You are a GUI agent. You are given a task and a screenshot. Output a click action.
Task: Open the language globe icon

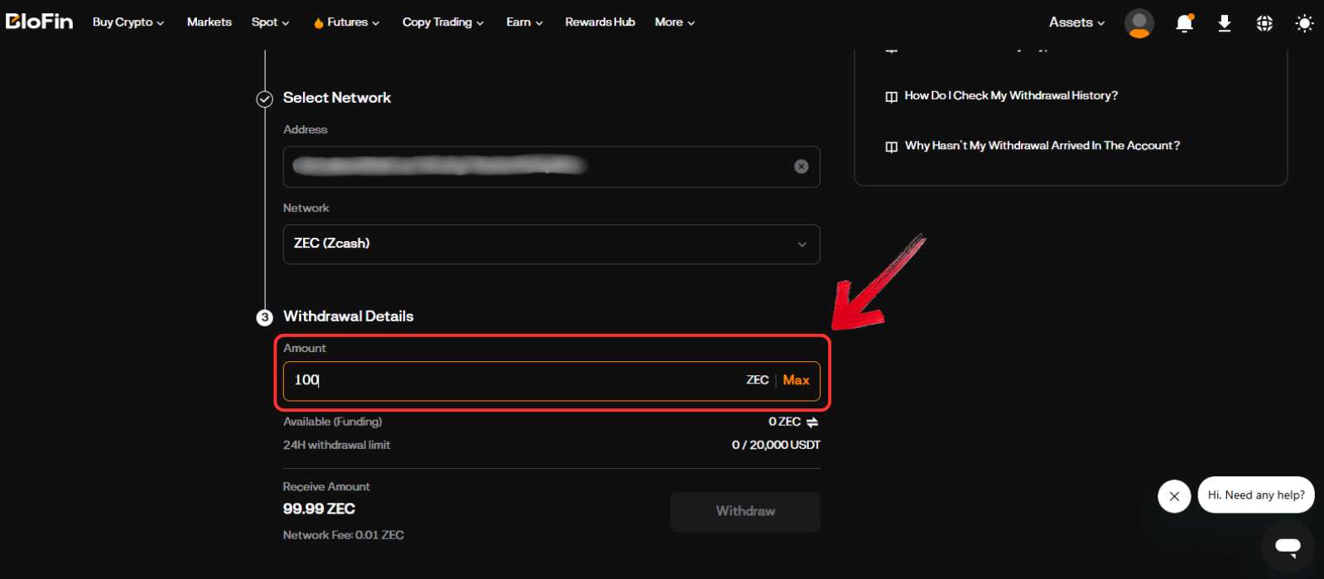1264,23
